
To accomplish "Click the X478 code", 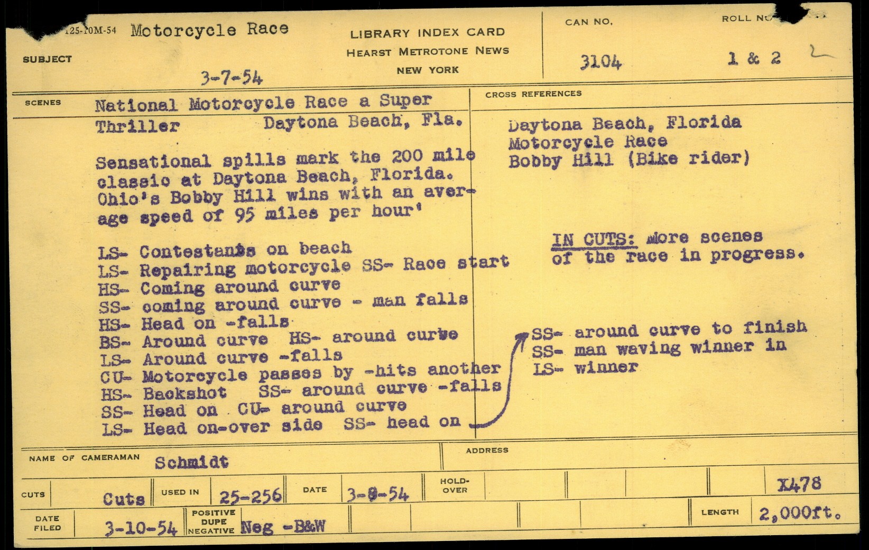I will (x=799, y=484).
